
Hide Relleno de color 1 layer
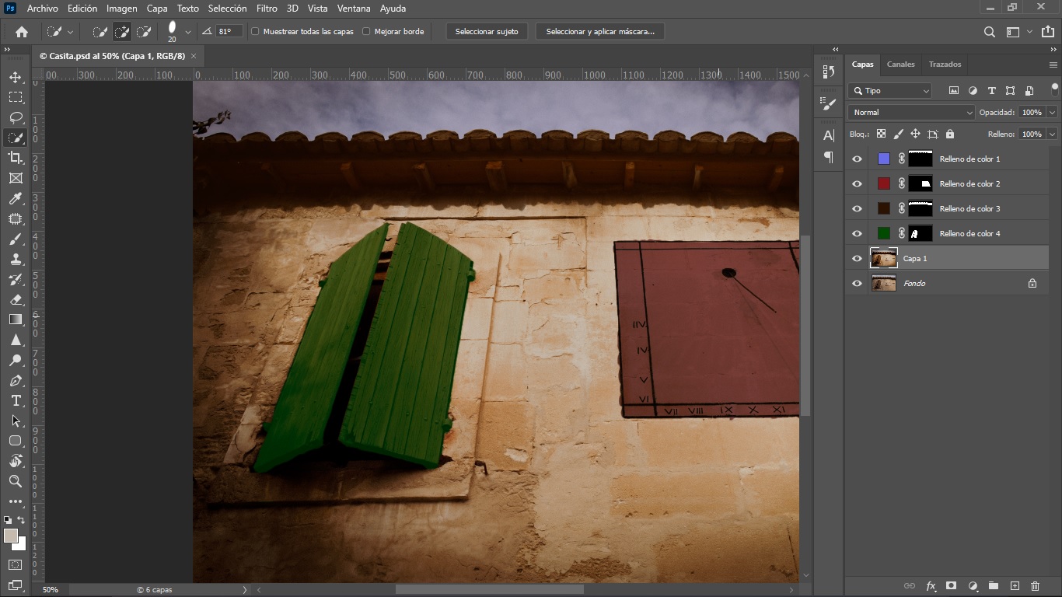point(857,159)
